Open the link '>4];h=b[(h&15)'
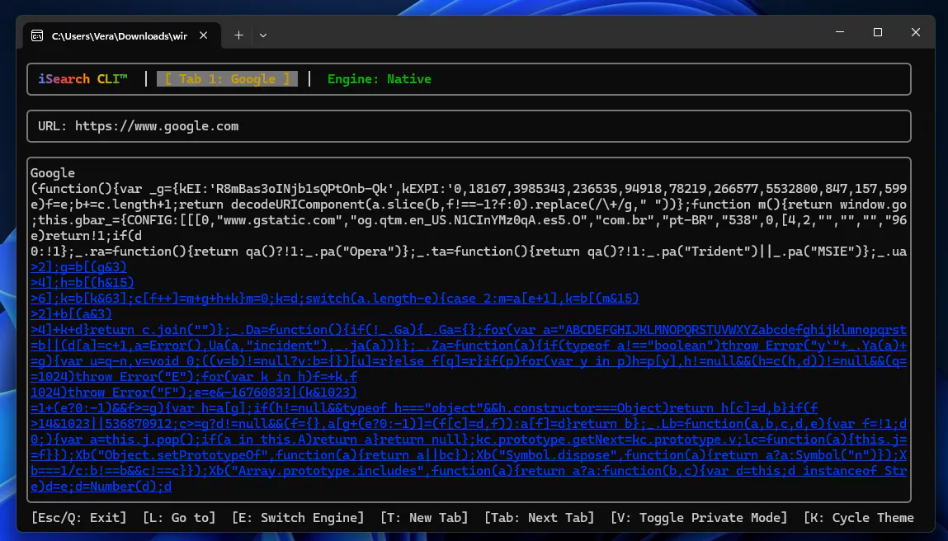 [83, 283]
